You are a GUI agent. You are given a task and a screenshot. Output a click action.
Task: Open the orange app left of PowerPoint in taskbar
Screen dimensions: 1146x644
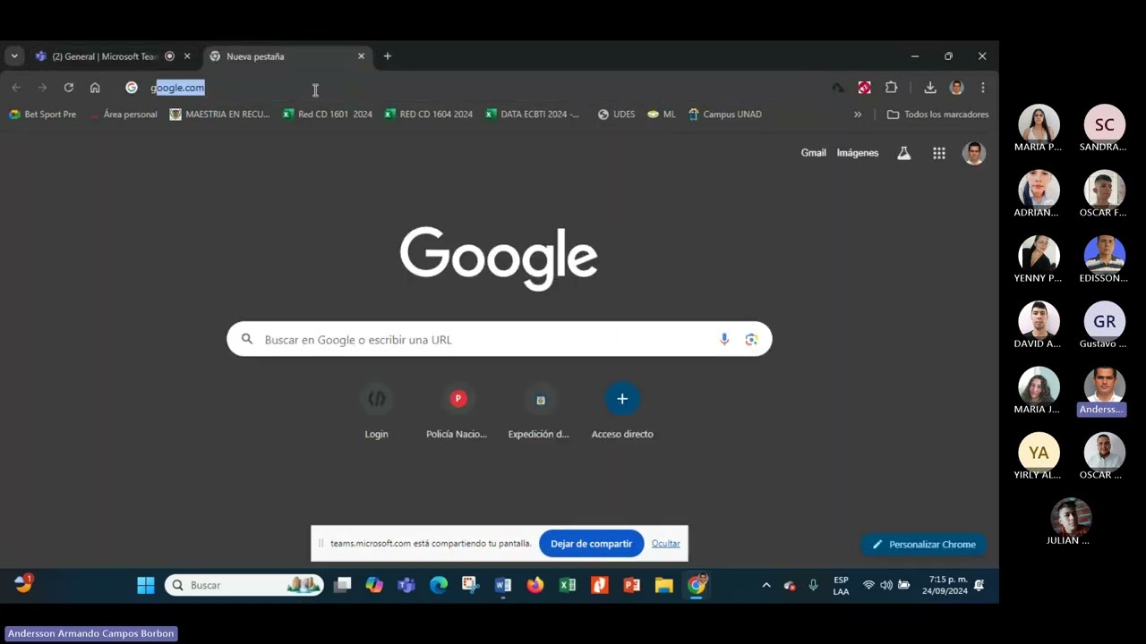(600, 585)
